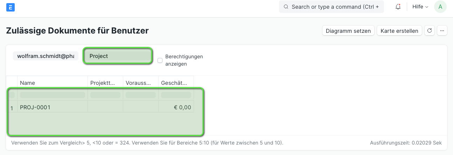Viewport: 453px width, 155px height.
Task: Expand the Hilfe dropdown
Action: 420,7
